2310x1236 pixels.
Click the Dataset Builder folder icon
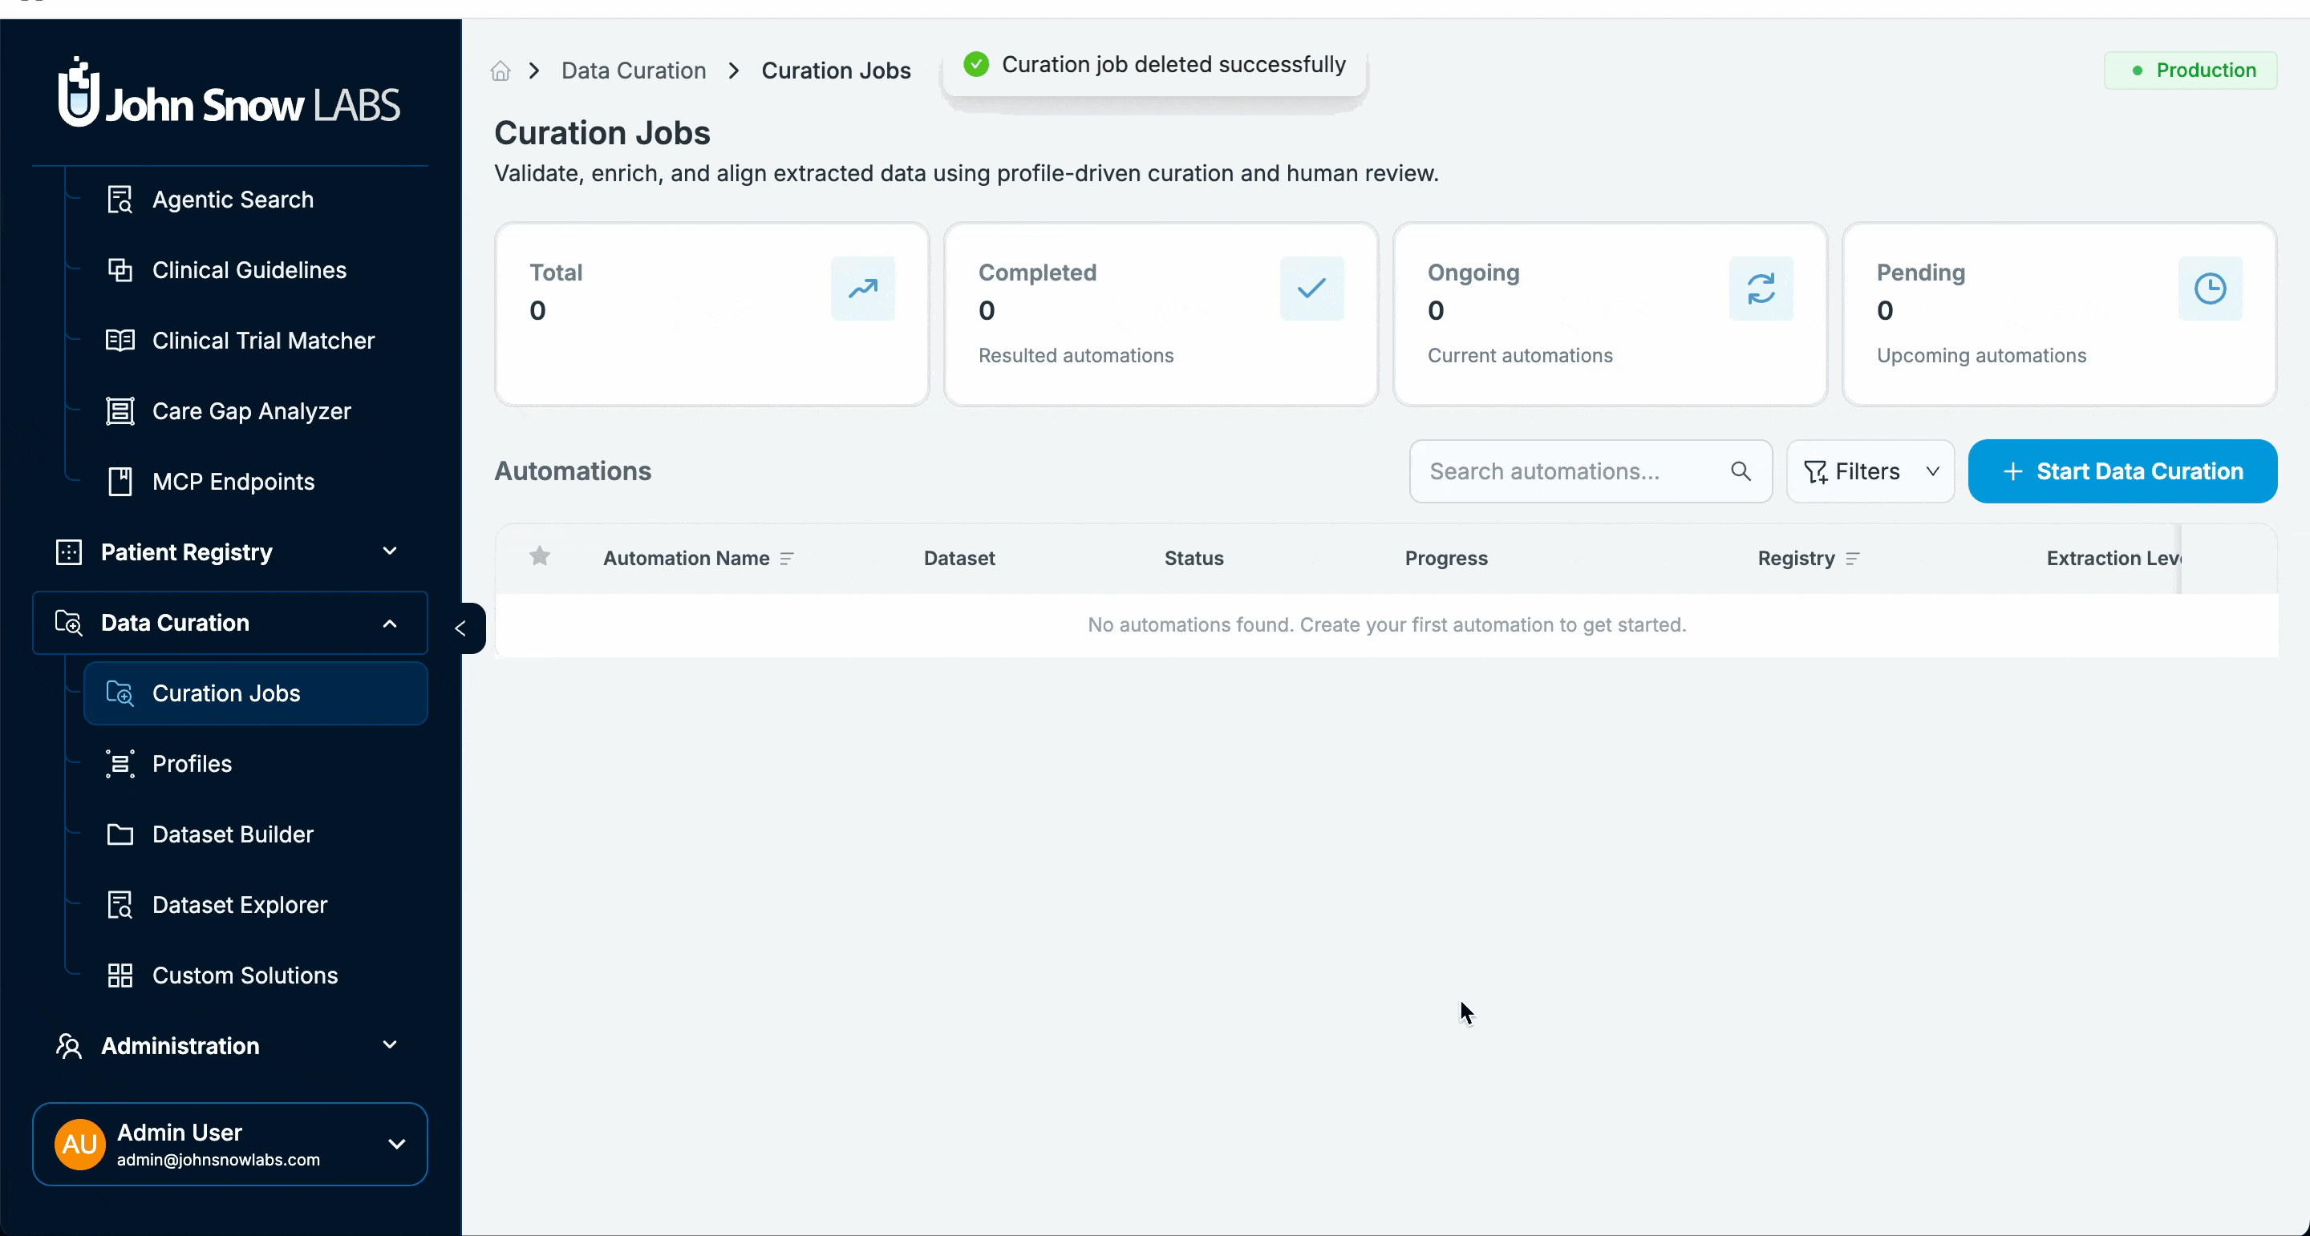pos(120,834)
